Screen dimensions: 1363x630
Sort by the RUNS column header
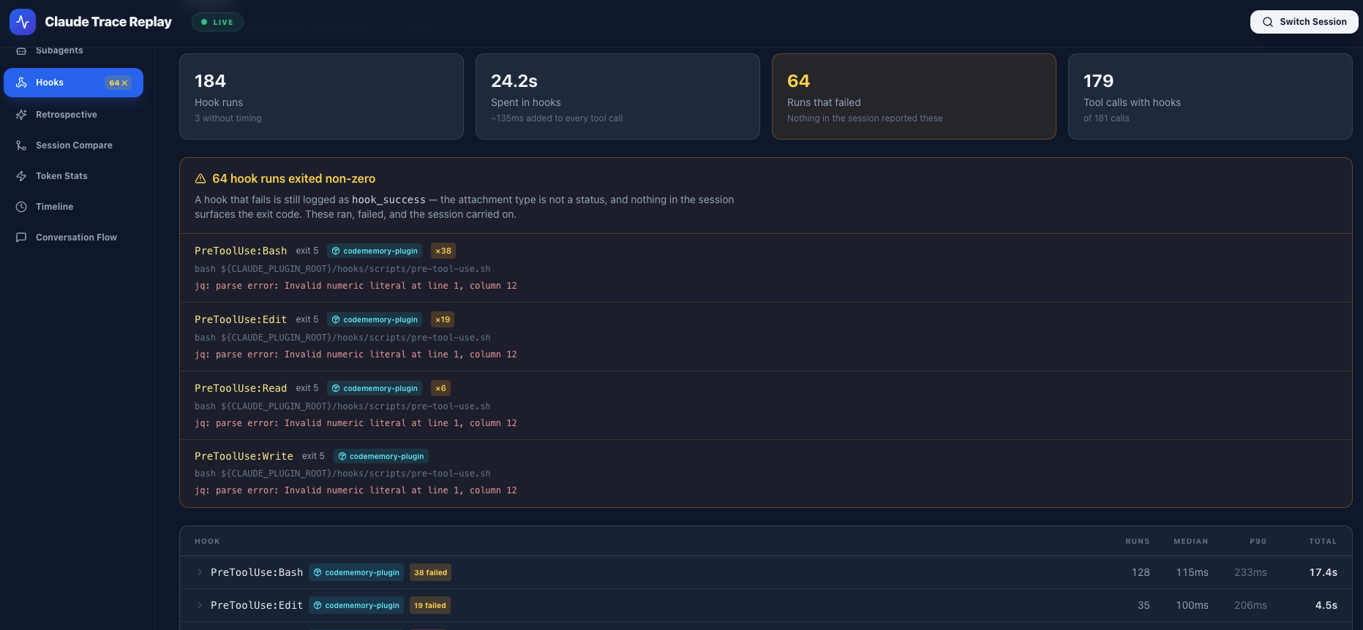(x=1137, y=542)
